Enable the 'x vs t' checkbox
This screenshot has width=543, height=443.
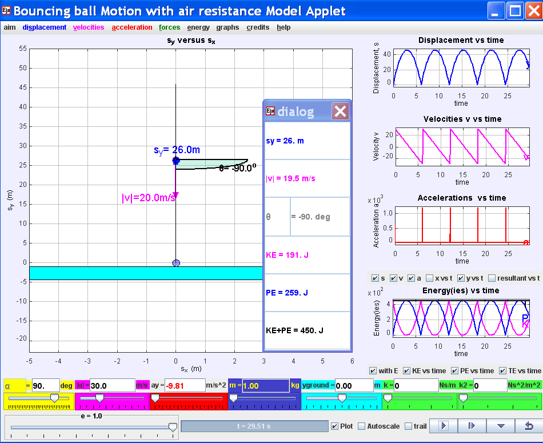tap(430, 278)
